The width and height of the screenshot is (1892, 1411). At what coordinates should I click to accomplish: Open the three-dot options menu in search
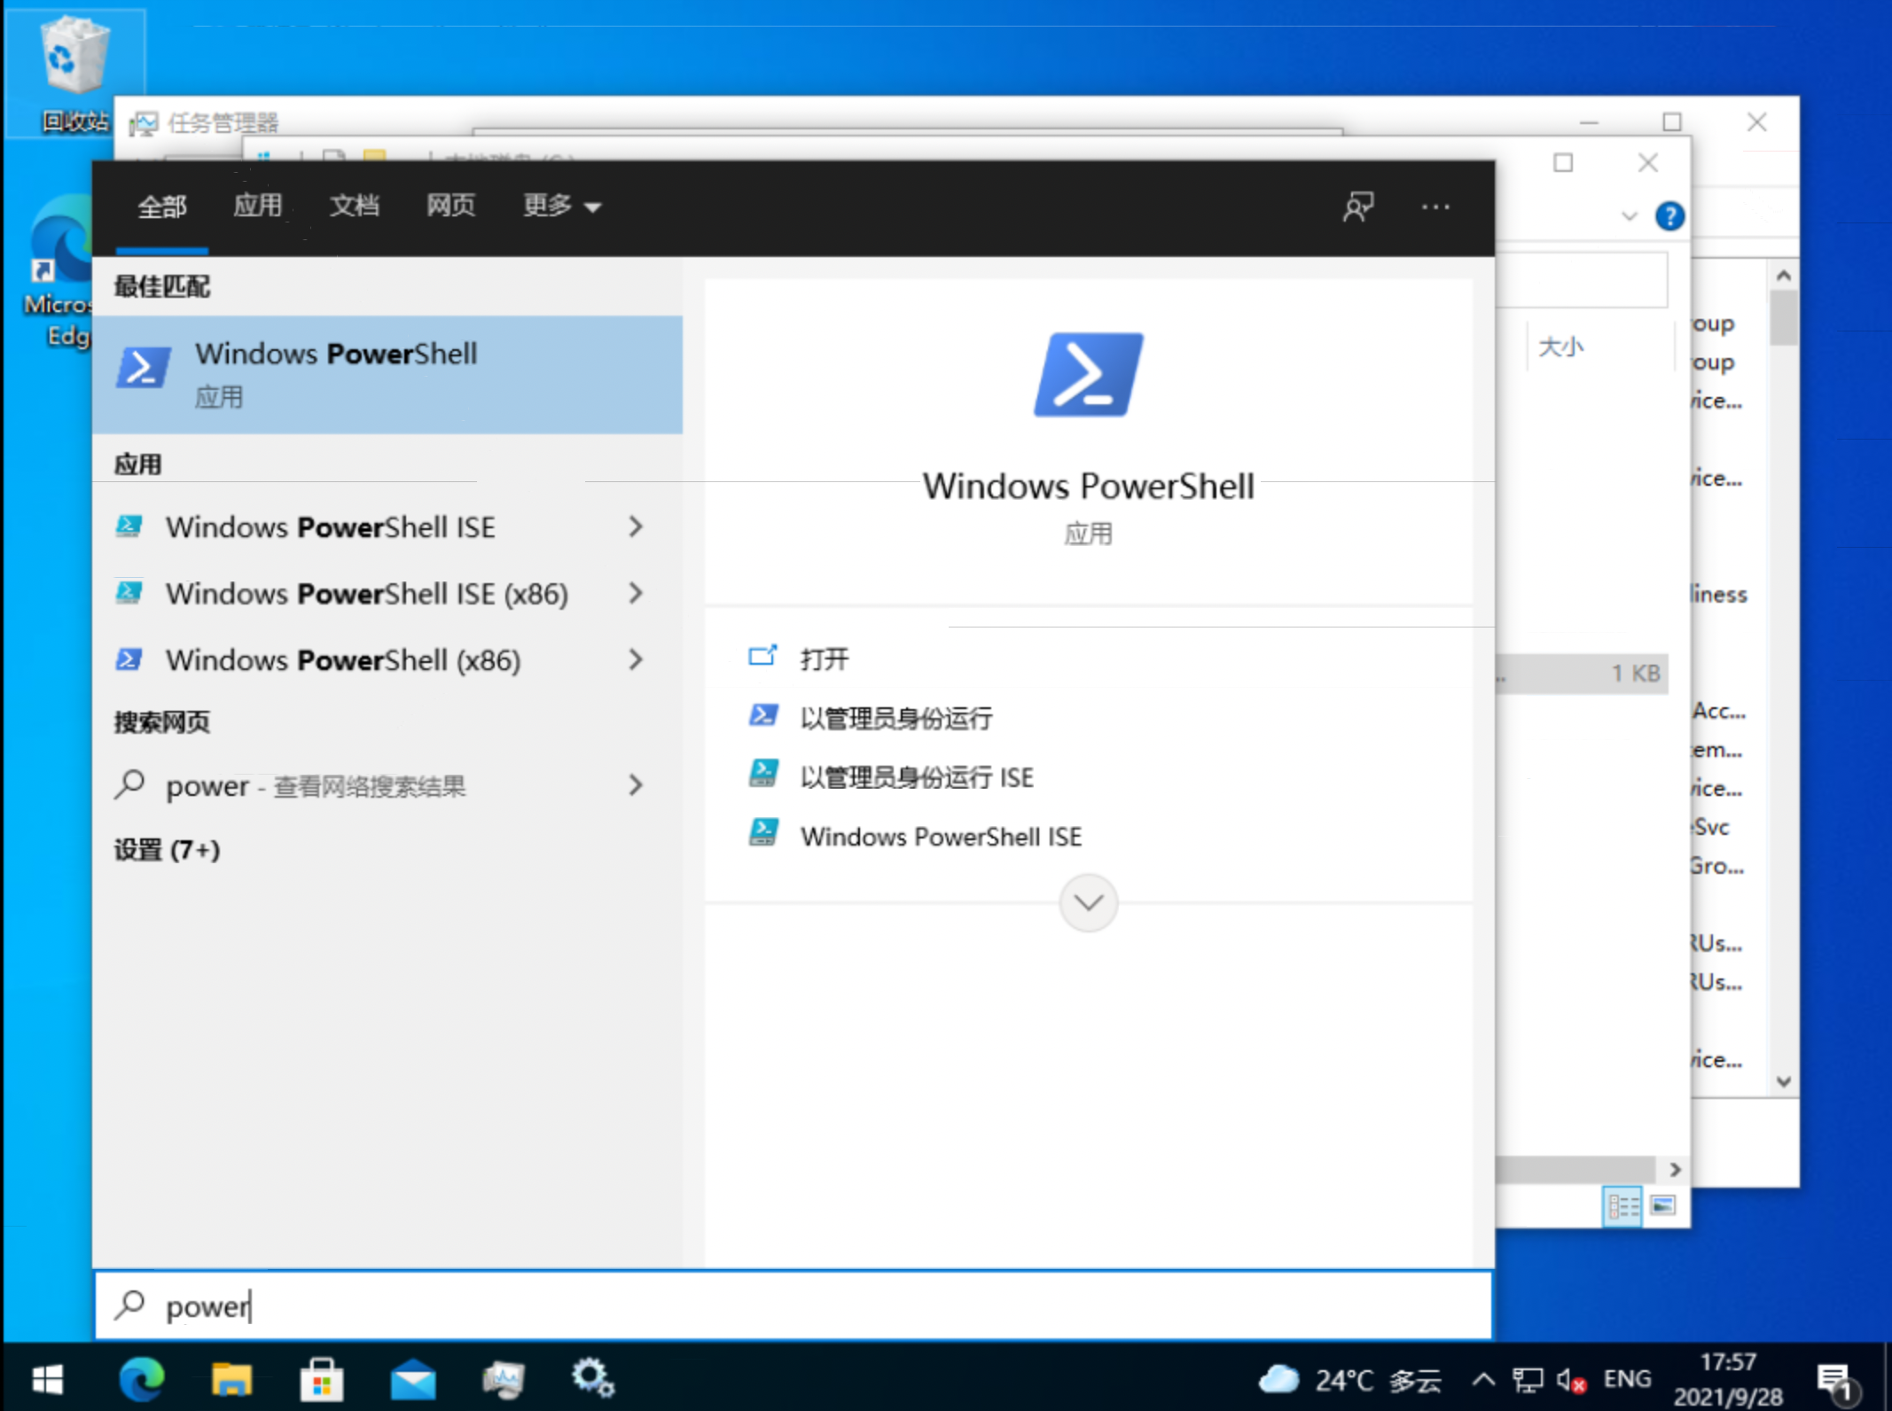(1435, 207)
